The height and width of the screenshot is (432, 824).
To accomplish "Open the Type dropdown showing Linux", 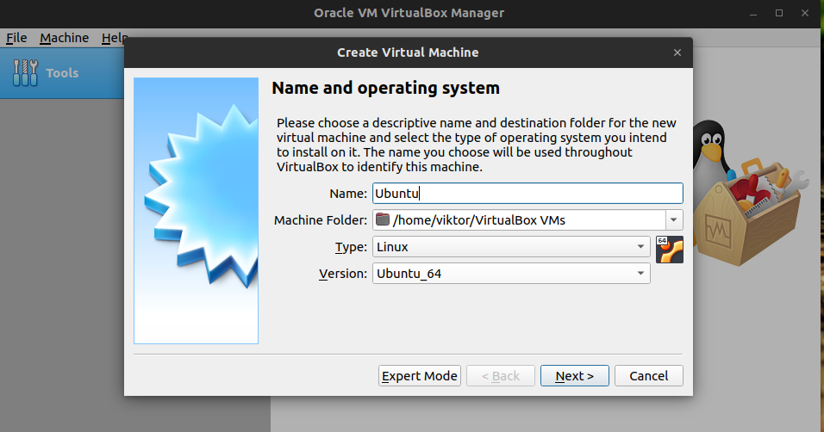I will 511,247.
